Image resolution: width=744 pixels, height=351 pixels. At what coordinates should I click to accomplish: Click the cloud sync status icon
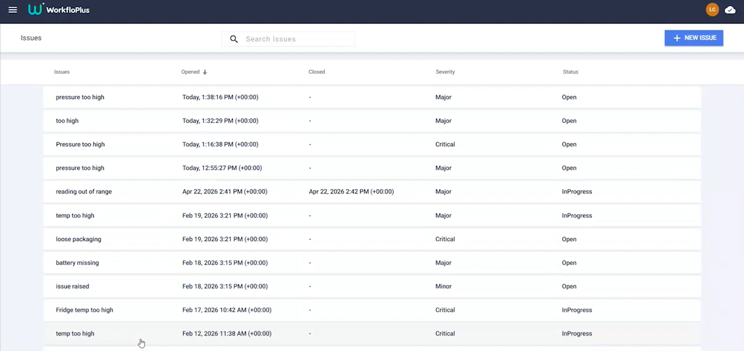point(730,10)
